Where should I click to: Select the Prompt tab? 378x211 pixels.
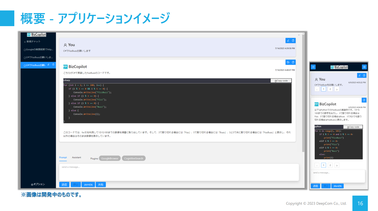pyautogui.click(x=63, y=157)
